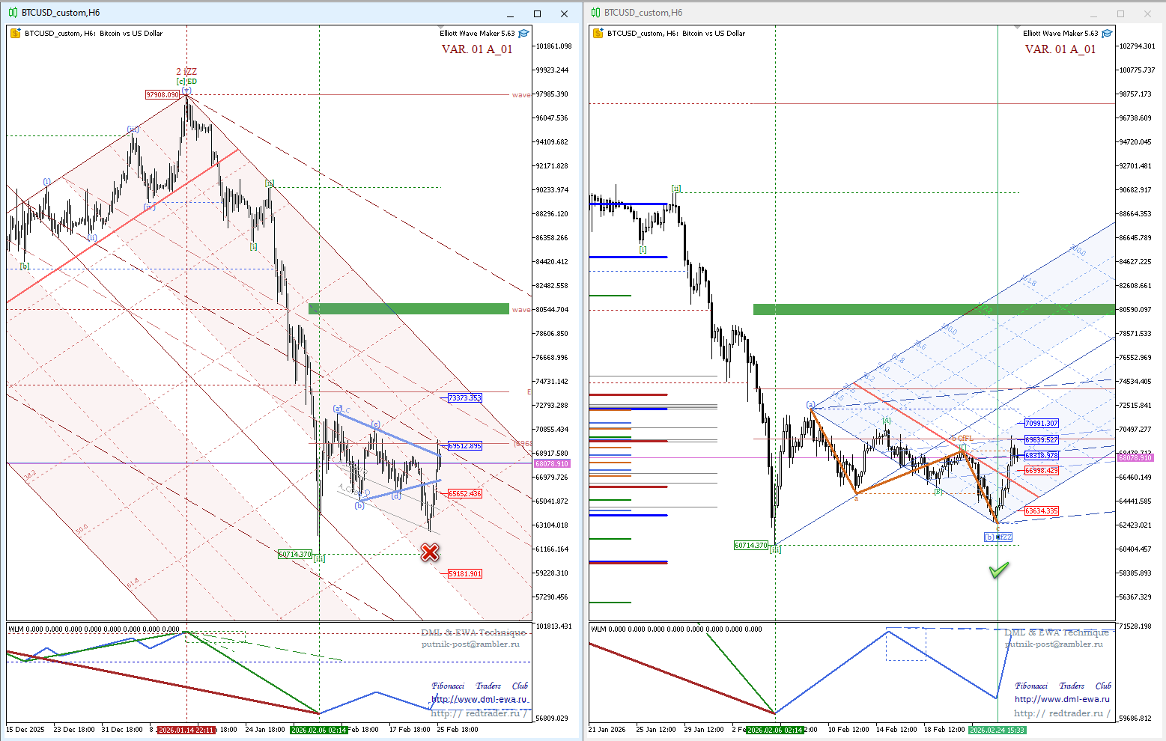Click the Elliott Wave Maker hat icon in right chart

click(x=1107, y=33)
